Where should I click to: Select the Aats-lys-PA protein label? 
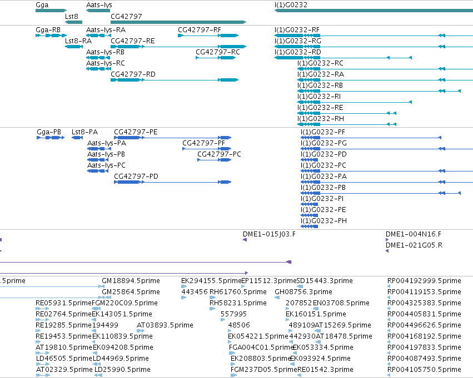107,143
